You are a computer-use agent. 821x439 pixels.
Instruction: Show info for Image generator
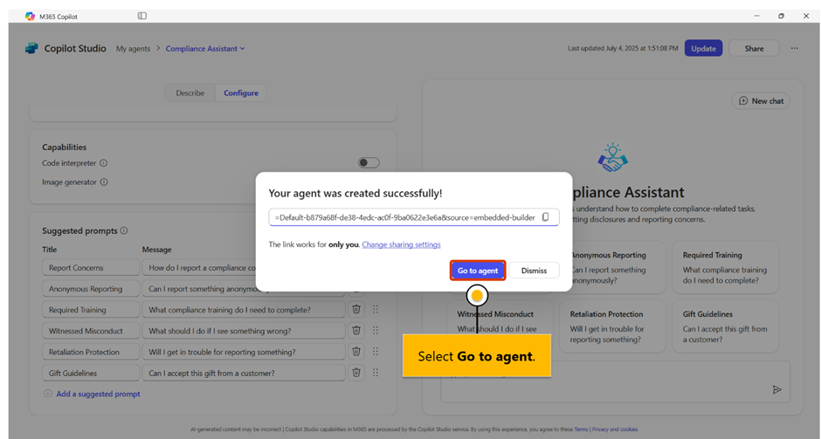(104, 182)
